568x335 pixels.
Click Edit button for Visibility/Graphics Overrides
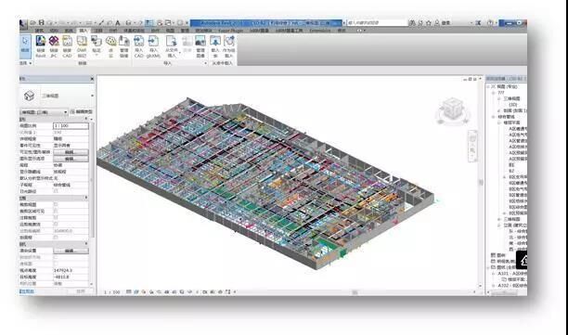(71, 152)
